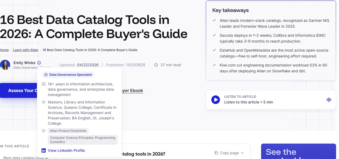Open Emily Winks author avatar
This screenshot has width=339, height=159.
[5, 65]
